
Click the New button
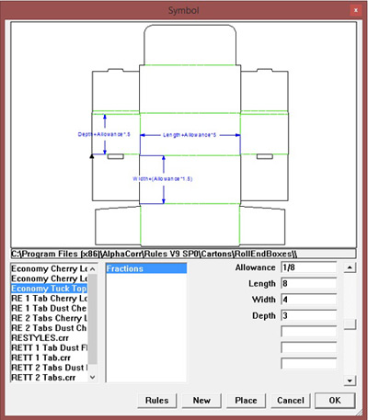[x=201, y=401]
